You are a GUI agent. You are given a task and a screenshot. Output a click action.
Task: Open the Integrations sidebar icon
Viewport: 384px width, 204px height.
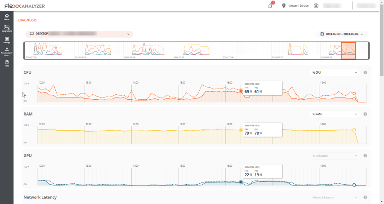tap(7, 28)
